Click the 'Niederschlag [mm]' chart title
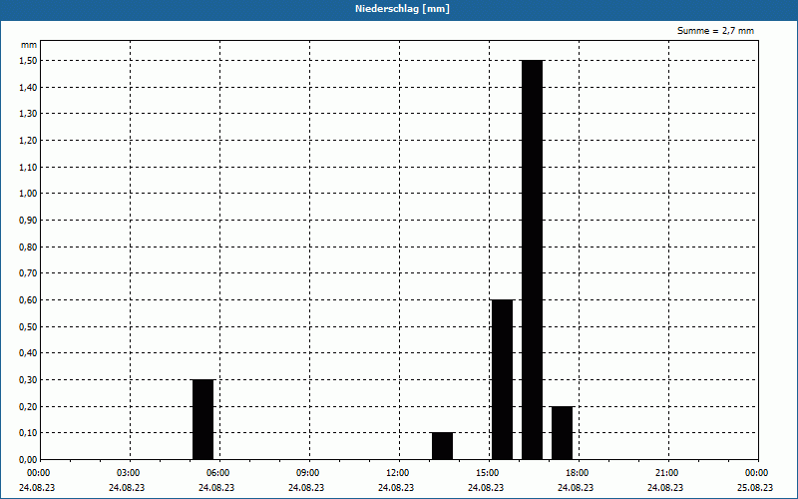Image resolution: width=798 pixels, height=499 pixels. tap(402, 9)
